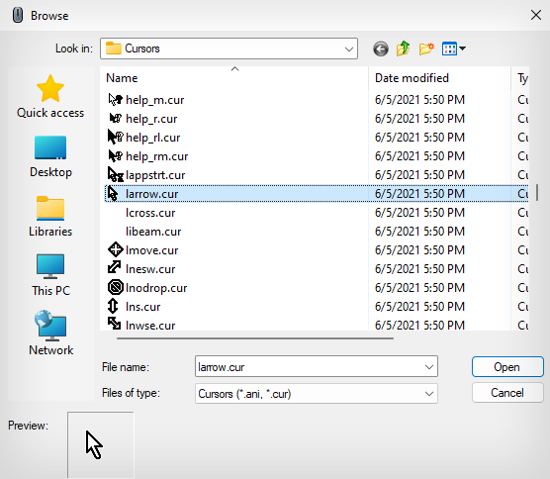
Task: Expand the File name dropdown
Action: [x=429, y=367]
